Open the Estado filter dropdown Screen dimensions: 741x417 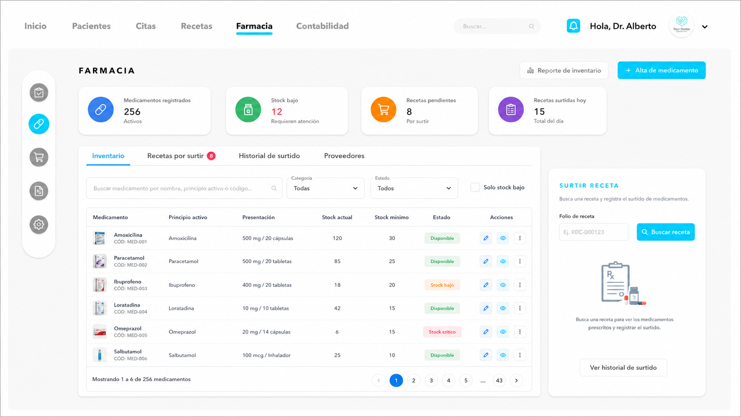coord(414,188)
